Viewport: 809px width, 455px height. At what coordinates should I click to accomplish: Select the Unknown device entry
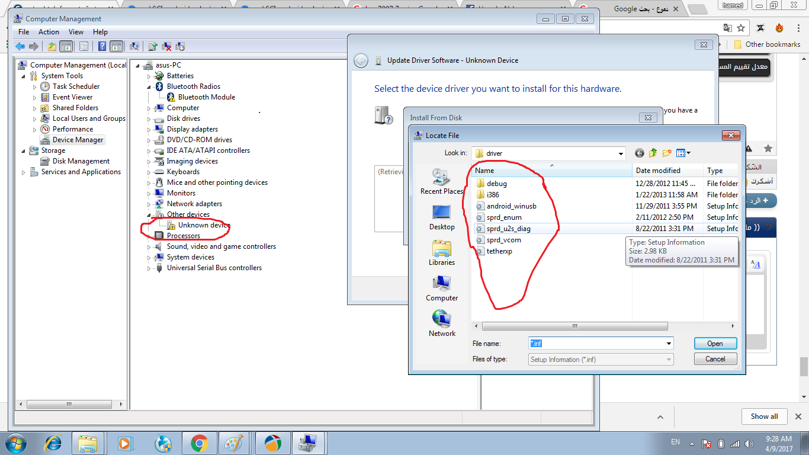198,225
